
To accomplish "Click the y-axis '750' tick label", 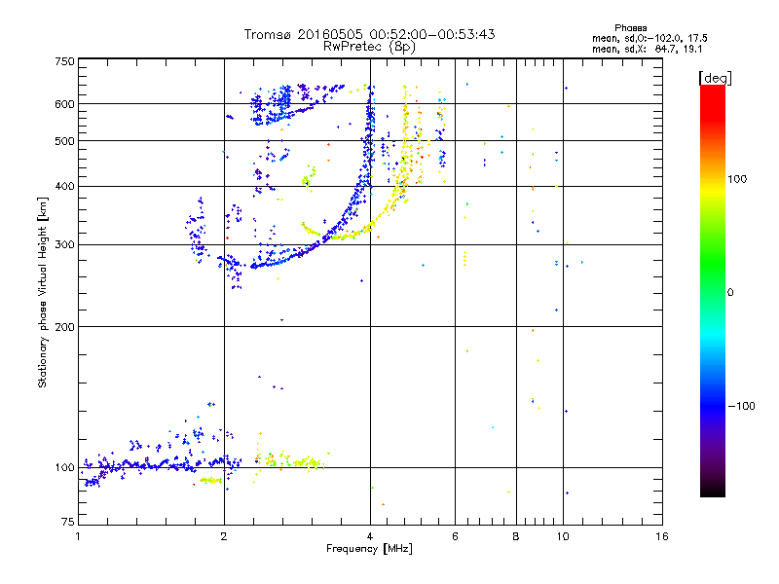I will point(64,61).
